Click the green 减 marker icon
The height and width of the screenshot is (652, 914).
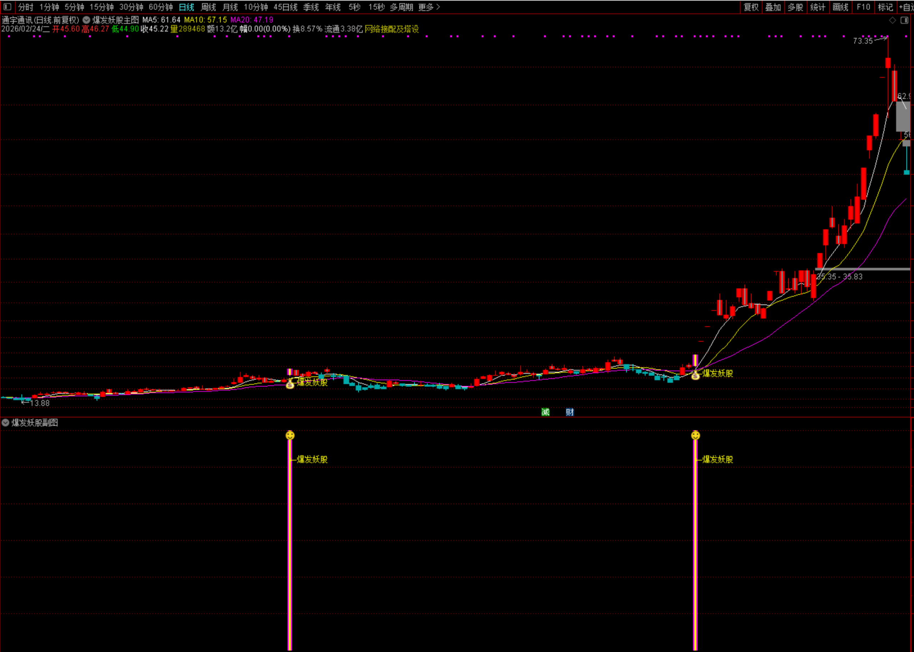point(545,412)
